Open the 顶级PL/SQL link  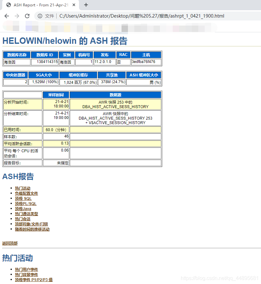click(x=26, y=204)
